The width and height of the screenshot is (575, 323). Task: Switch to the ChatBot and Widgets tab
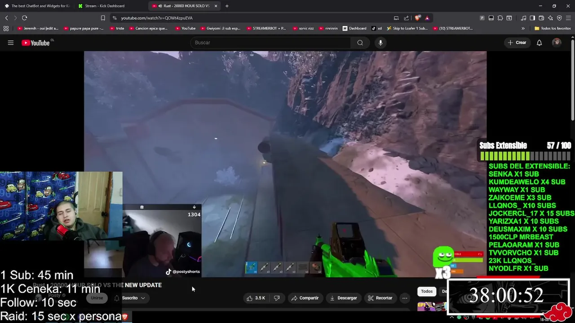(x=37, y=6)
